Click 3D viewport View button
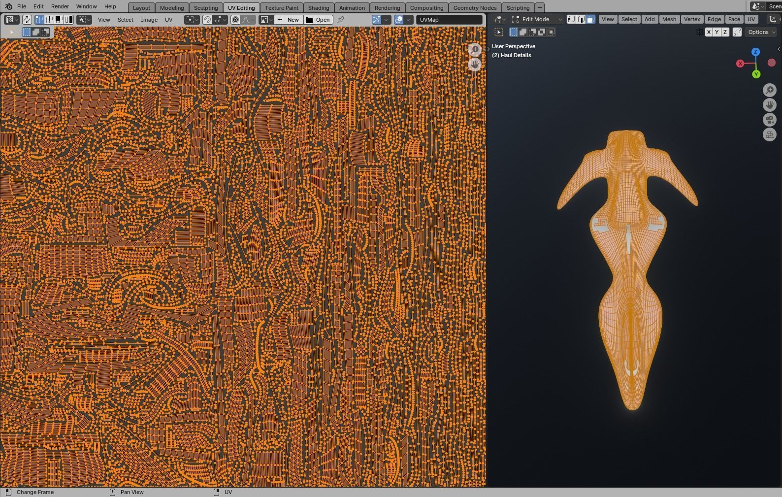Screen dimensions: 782x497 coord(608,19)
